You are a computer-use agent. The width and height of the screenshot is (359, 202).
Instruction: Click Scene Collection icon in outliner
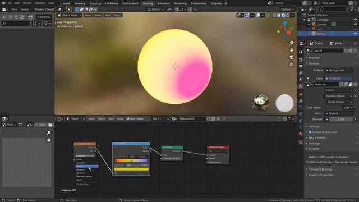click(304, 15)
